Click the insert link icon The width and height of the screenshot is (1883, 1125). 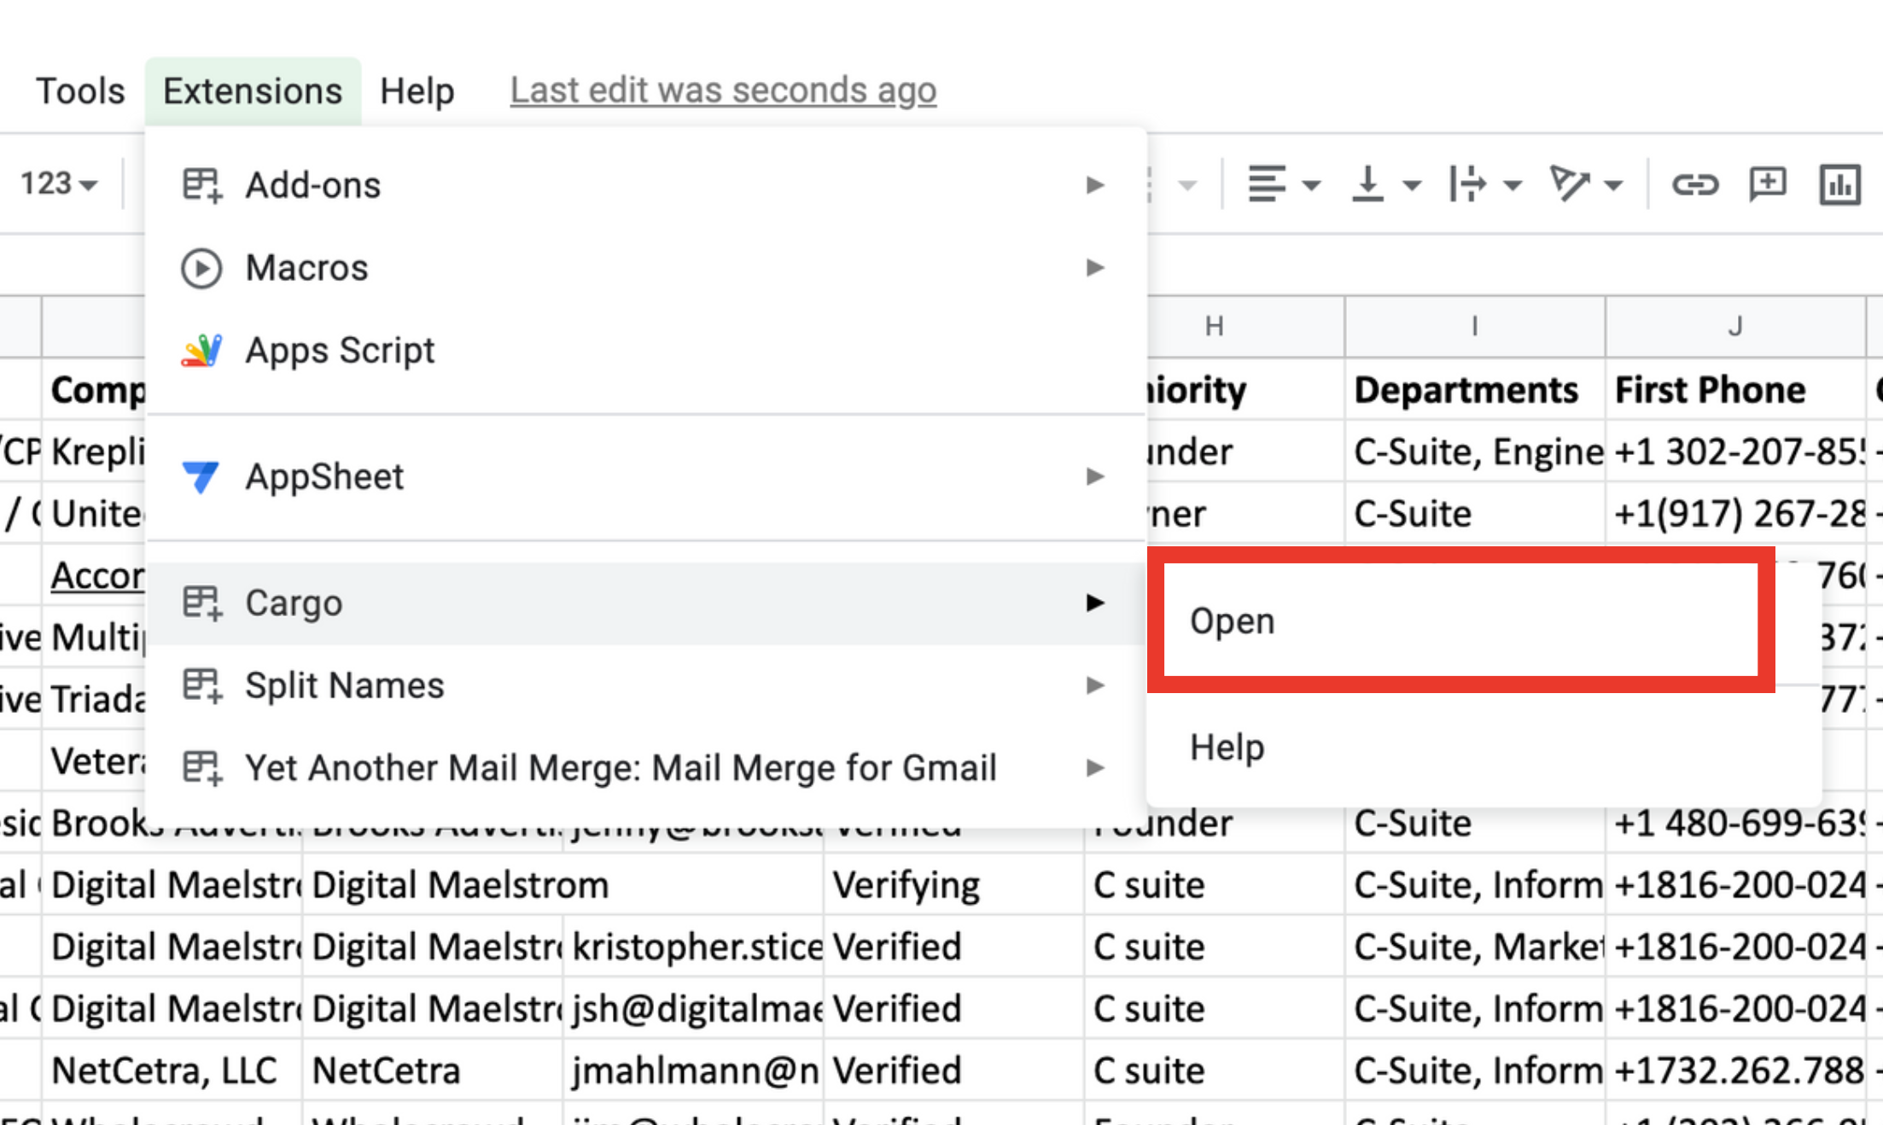[1694, 184]
